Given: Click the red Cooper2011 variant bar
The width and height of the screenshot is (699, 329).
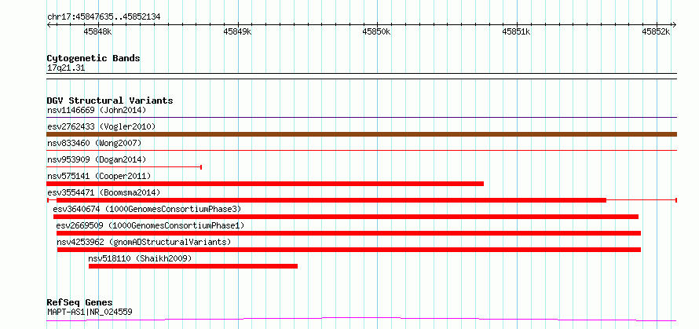Looking at the screenshot, I should pyautogui.click(x=265, y=184).
